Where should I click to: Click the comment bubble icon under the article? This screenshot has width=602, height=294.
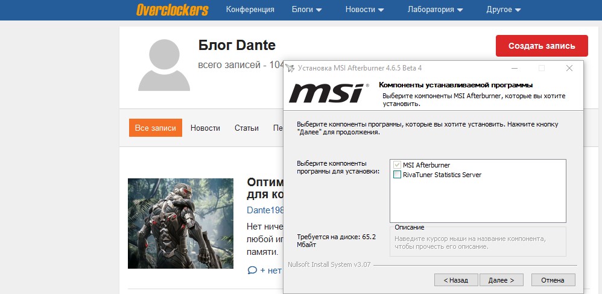point(252,271)
